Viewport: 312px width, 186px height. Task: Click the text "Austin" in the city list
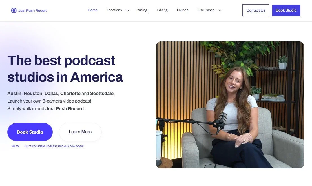coord(14,94)
